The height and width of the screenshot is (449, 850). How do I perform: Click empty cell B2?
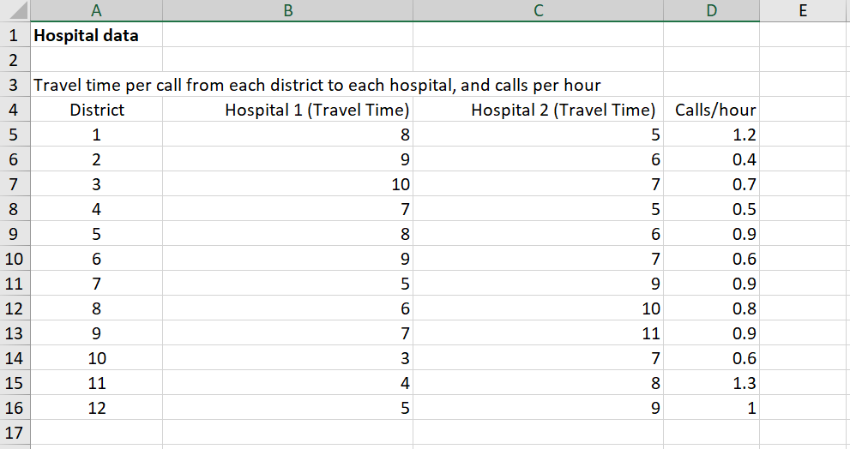pos(288,60)
